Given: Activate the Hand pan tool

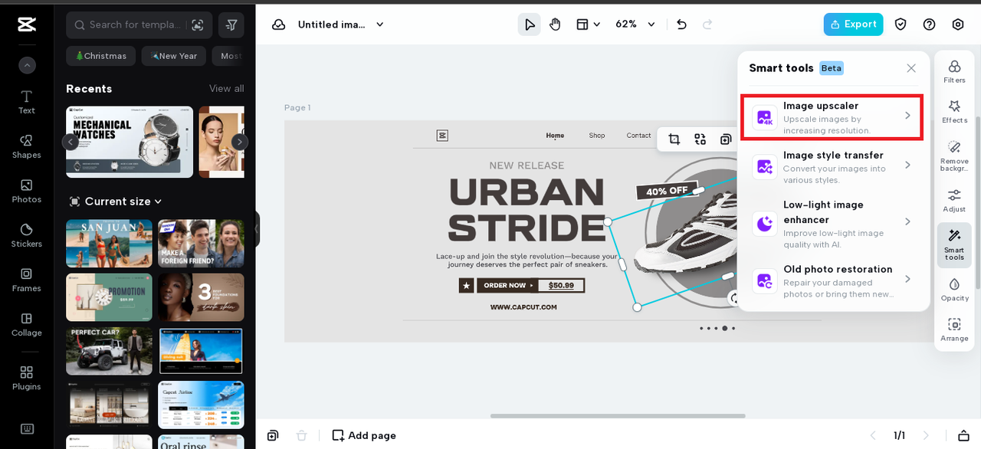Looking at the screenshot, I should click(555, 25).
